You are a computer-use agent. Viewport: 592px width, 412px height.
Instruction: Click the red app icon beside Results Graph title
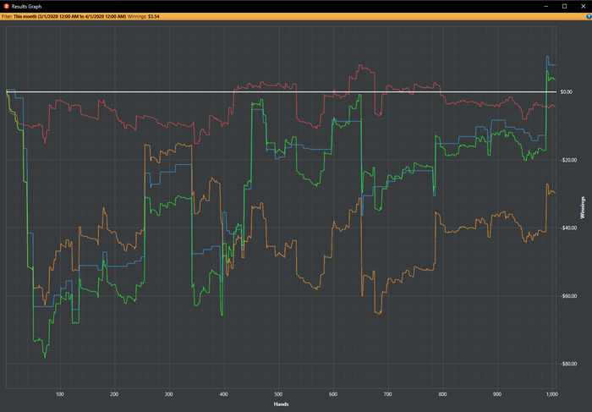[6, 6]
